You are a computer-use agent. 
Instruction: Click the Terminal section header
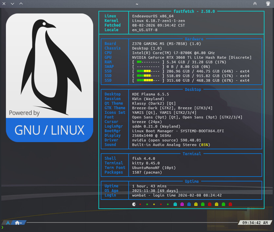(192, 154)
